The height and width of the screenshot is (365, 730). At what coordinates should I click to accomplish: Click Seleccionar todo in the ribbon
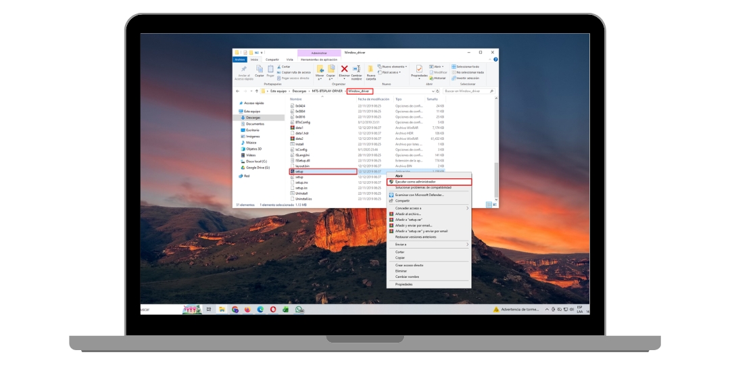tap(466, 67)
